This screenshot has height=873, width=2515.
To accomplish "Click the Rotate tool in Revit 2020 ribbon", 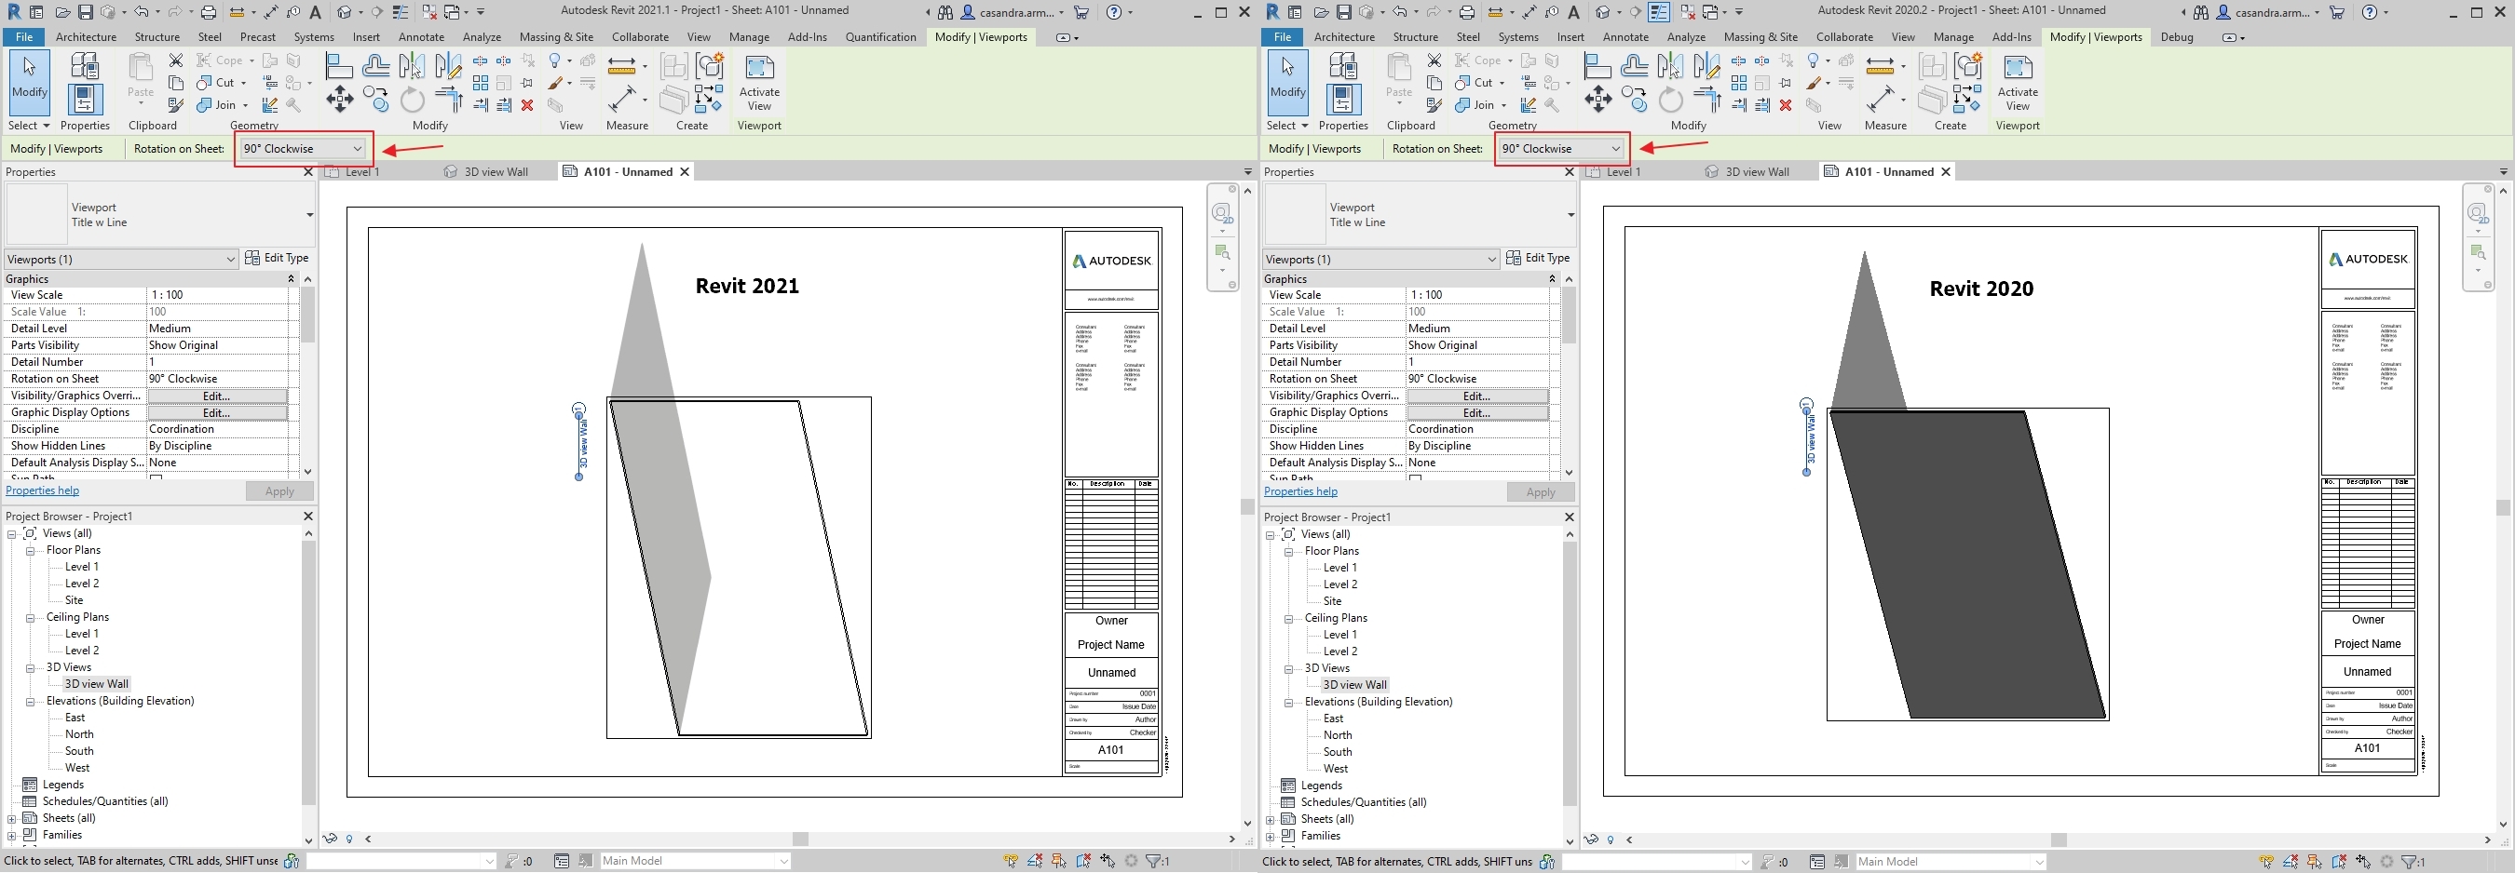I will click(1669, 100).
